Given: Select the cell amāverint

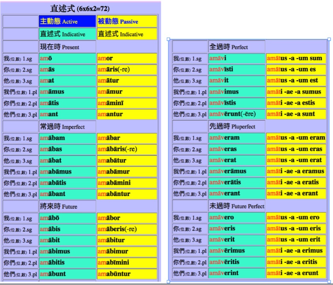Looking at the screenshot, I should [237, 273].
